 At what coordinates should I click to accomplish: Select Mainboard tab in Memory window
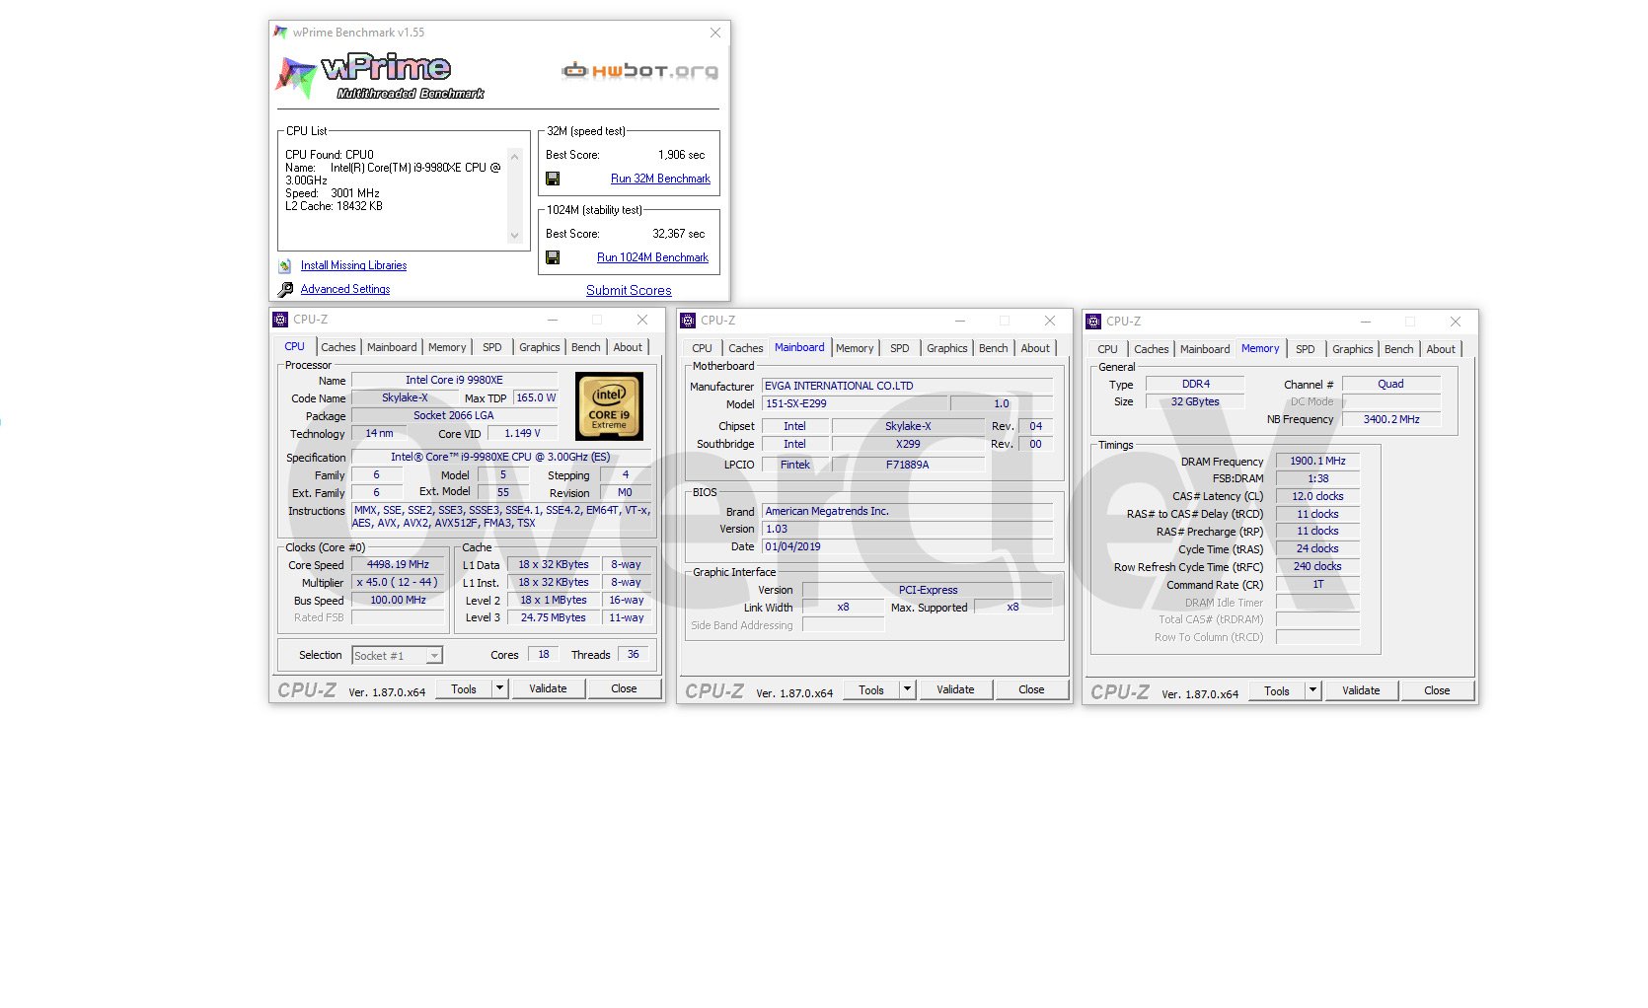point(1205,349)
